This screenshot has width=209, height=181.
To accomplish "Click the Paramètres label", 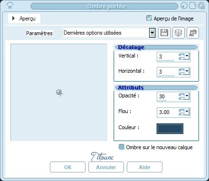I will pos(39,33).
